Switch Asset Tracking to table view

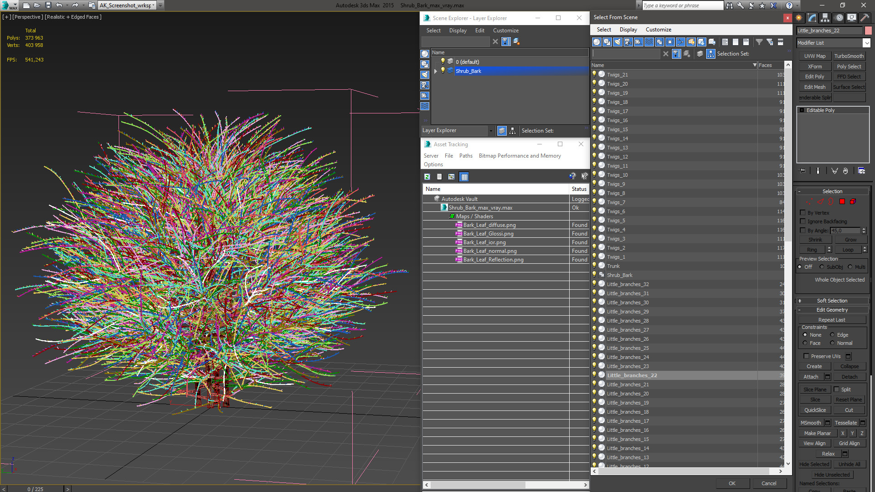click(x=464, y=177)
